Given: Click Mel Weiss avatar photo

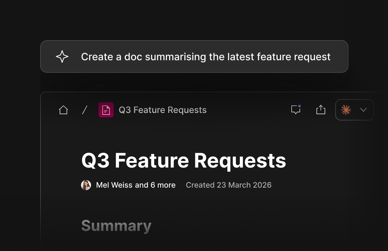Looking at the screenshot, I should 86,185.
